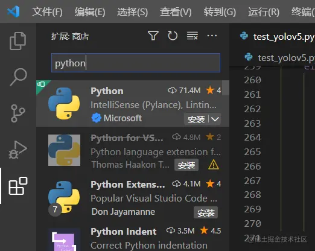Select the Python Indent extension title
Screen dimensions: 315x251
coord(124,232)
